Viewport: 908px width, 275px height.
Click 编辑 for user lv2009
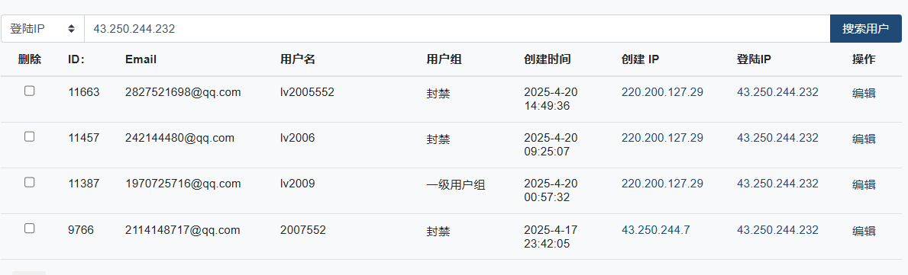tap(864, 185)
